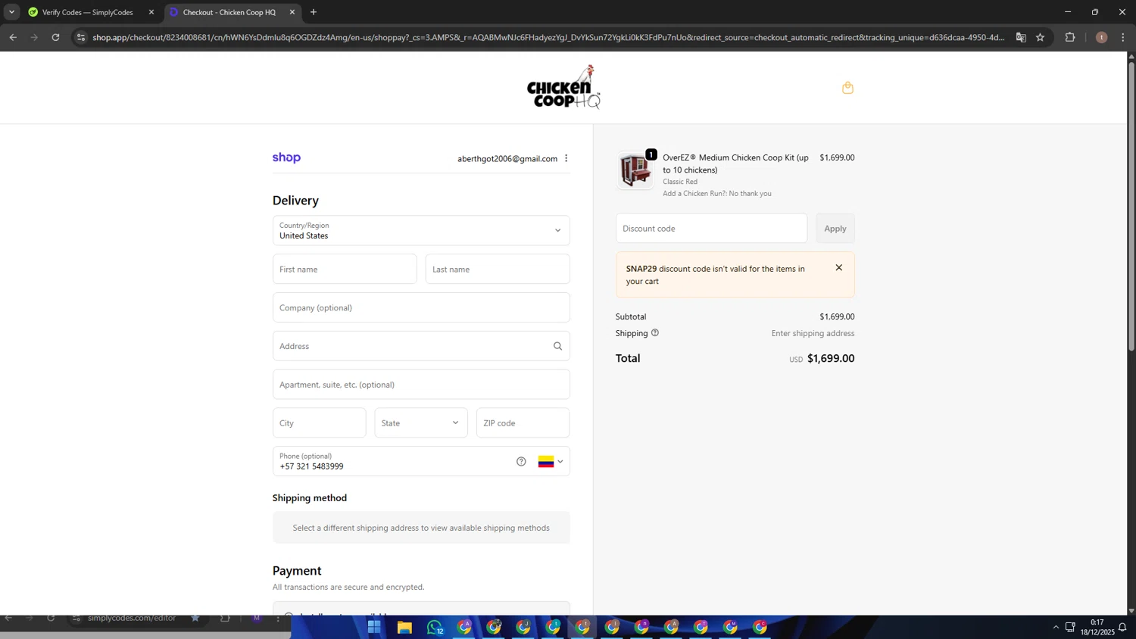Click the shipping methods notice box
Viewport: 1136px width, 639px height.
click(x=421, y=528)
